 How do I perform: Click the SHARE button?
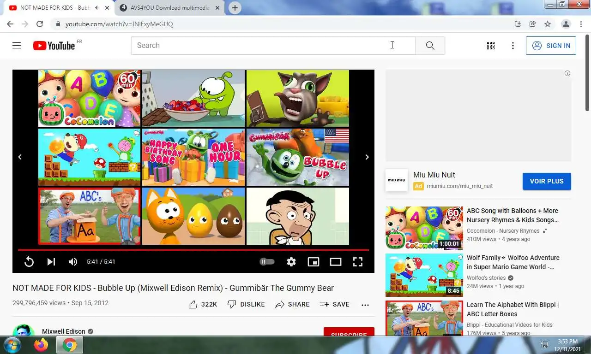pyautogui.click(x=292, y=304)
